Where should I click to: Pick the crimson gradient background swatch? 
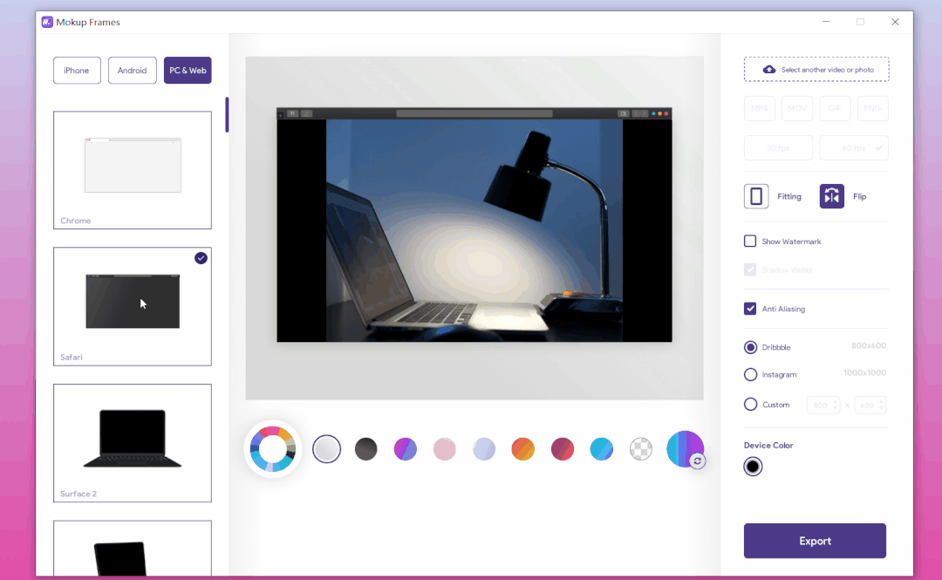pyautogui.click(x=563, y=449)
